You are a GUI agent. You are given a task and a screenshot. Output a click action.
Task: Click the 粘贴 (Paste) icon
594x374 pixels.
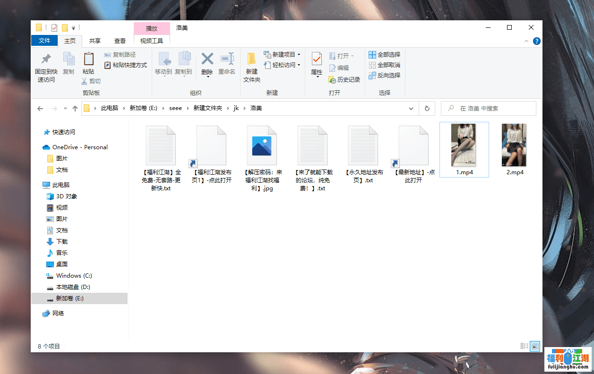pos(88,61)
